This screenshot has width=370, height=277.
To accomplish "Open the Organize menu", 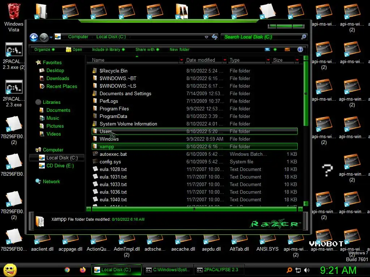I will (x=44, y=49).
